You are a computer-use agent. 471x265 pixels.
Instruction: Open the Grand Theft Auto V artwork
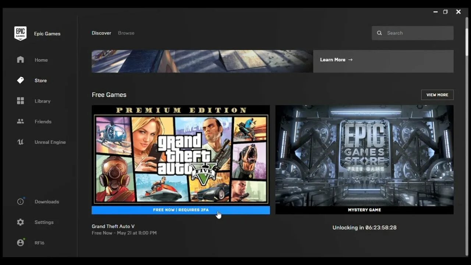pos(181,155)
